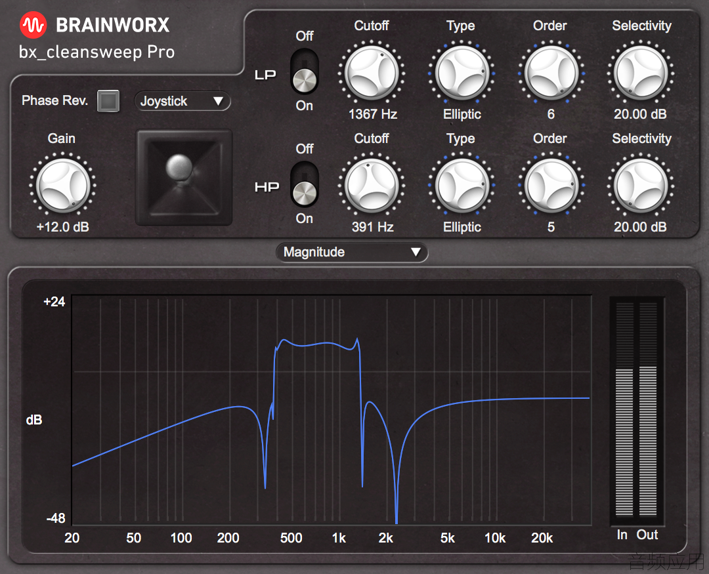
Task: Click the HP Selectivity knob
Action: (x=641, y=185)
